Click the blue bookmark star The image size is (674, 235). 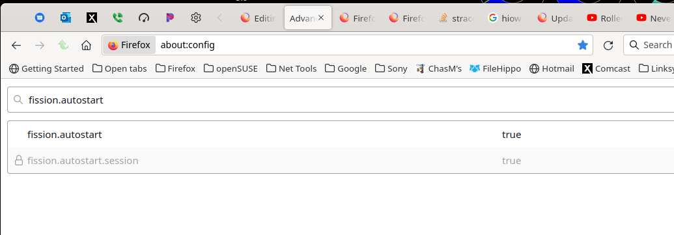pyautogui.click(x=582, y=45)
